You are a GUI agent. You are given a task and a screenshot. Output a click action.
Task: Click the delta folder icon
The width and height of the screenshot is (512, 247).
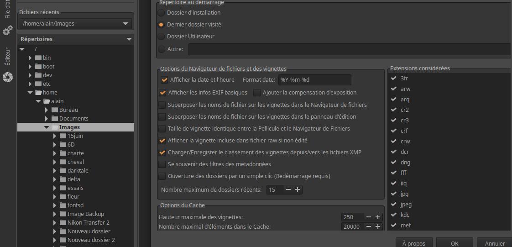(x=63, y=179)
